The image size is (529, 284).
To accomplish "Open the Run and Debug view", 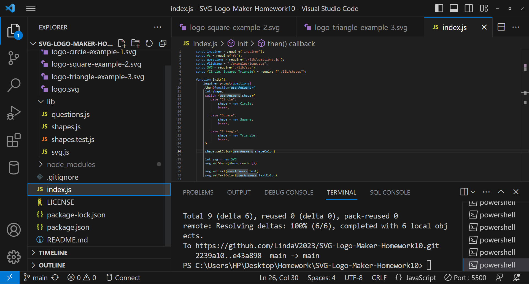I will [x=14, y=113].
